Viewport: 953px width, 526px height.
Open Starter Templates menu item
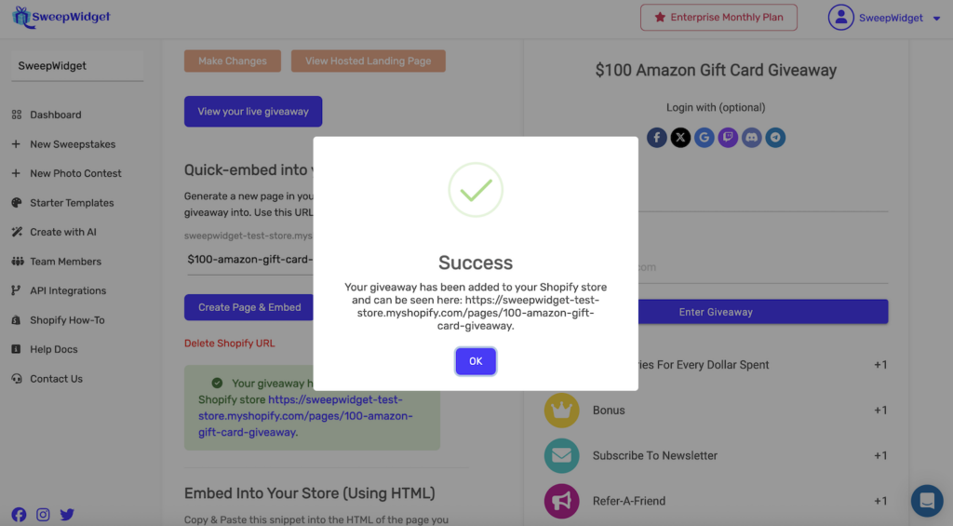click(72, 203)
